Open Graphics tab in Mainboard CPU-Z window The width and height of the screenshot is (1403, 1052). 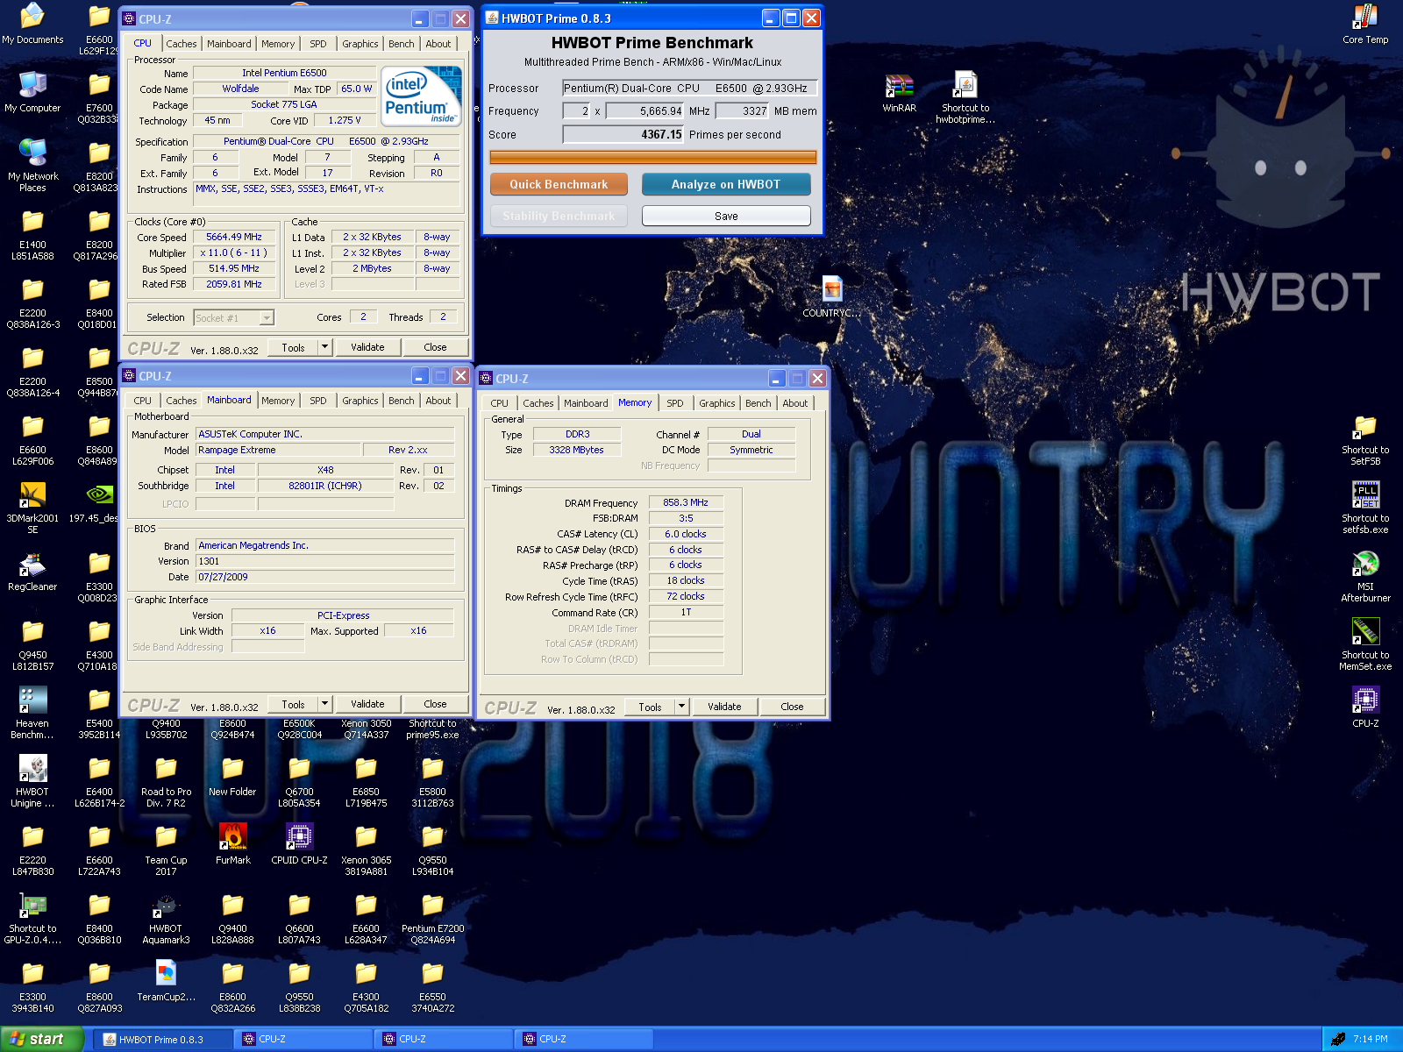360,401
